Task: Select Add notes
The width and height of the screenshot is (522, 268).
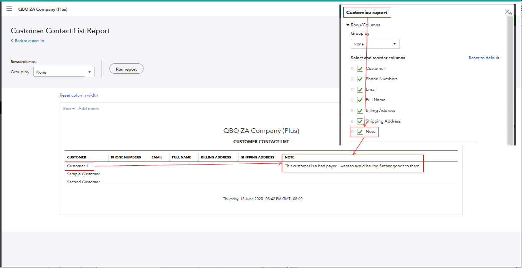Action: [88, 108]
